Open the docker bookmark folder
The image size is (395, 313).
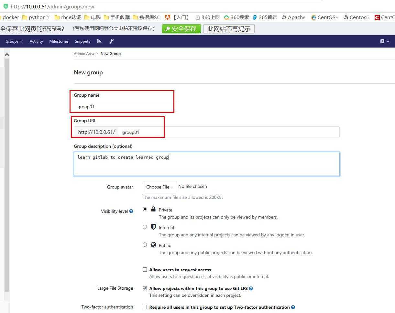(10, 17)
